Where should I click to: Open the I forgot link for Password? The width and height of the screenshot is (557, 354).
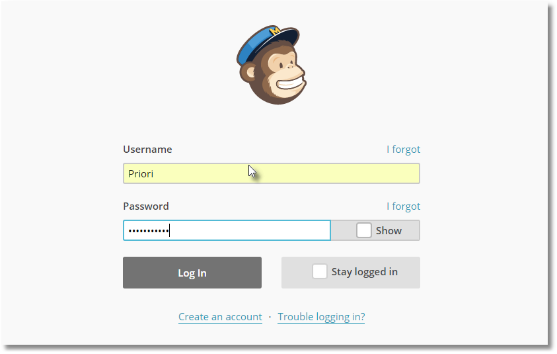coord(403,206)
